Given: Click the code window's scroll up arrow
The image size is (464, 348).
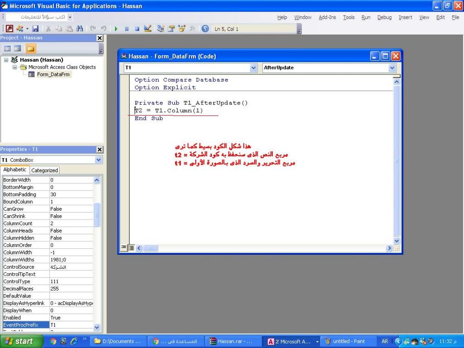Looking at the screenshot, I should 397,82.
